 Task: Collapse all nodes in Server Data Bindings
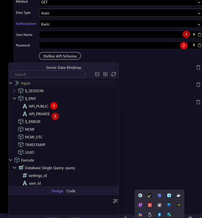click(x=97, y=74)
